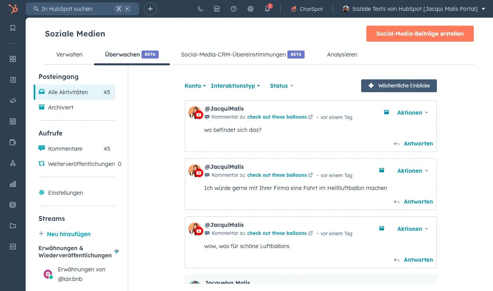Image resolution: width=493 pixels, height=291 pixels.
Task: Select the reporting bar-chart icon in sidebar
Action: 12,184
